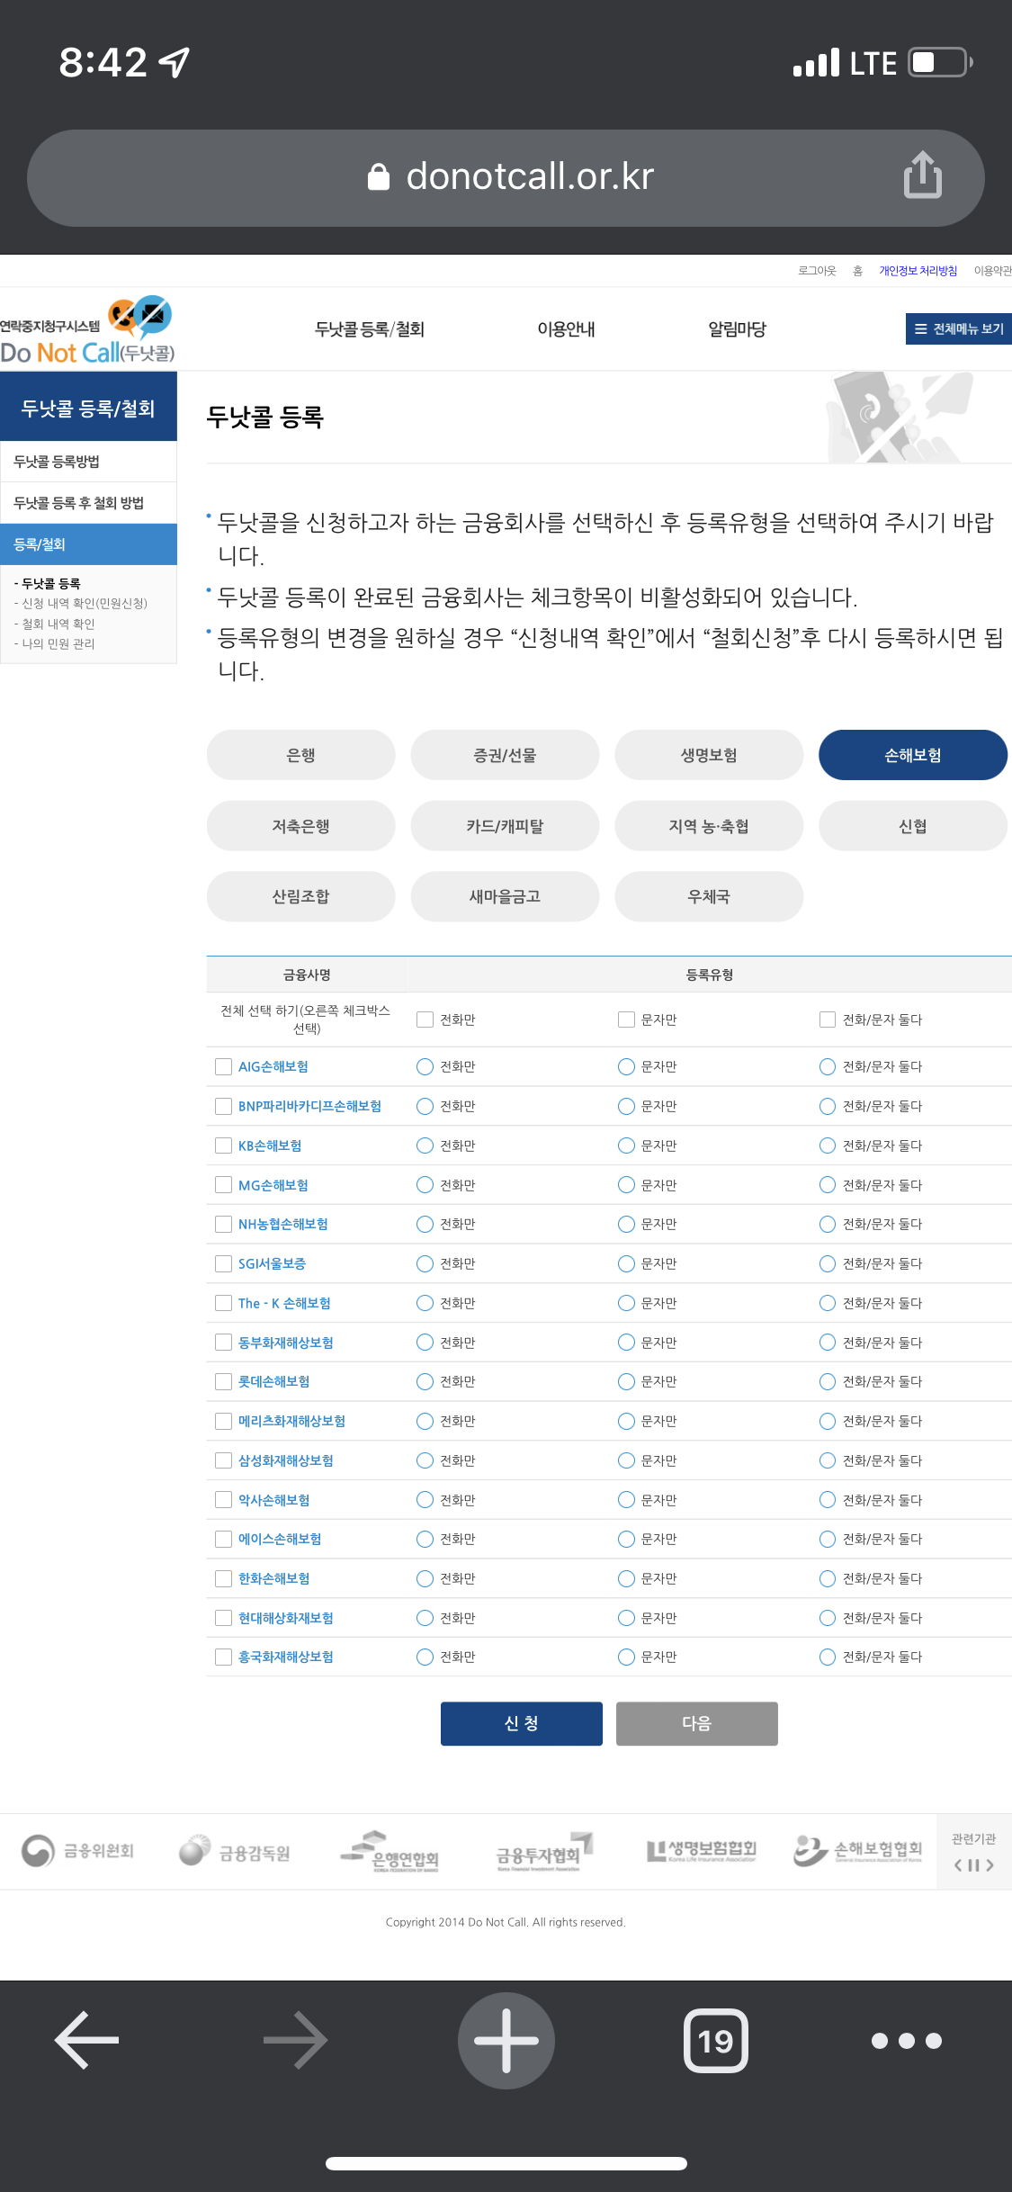1012x2192 pixels.
Task: Click the 신 청 submit button
Action: click(x=522, y=1723)
